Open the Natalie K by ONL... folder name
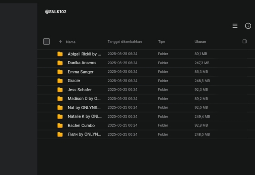The width and height of the screenshot is (255, 175). click(85, 116)
